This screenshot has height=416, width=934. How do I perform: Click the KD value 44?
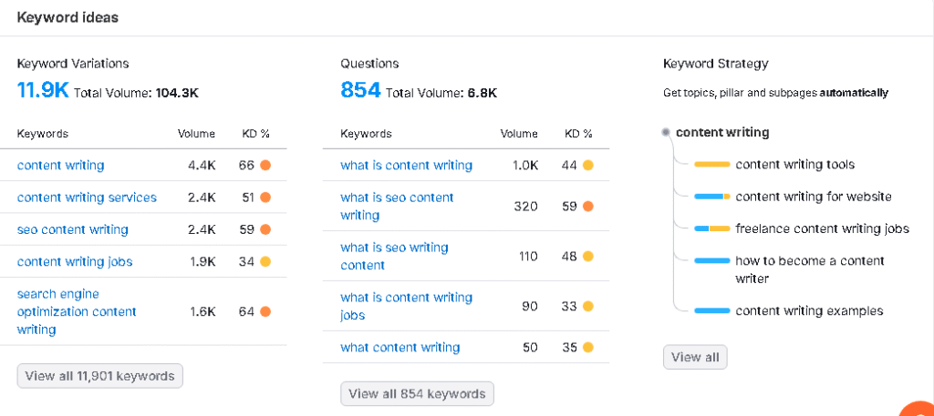pyautogui.click(x=569, y=165)
